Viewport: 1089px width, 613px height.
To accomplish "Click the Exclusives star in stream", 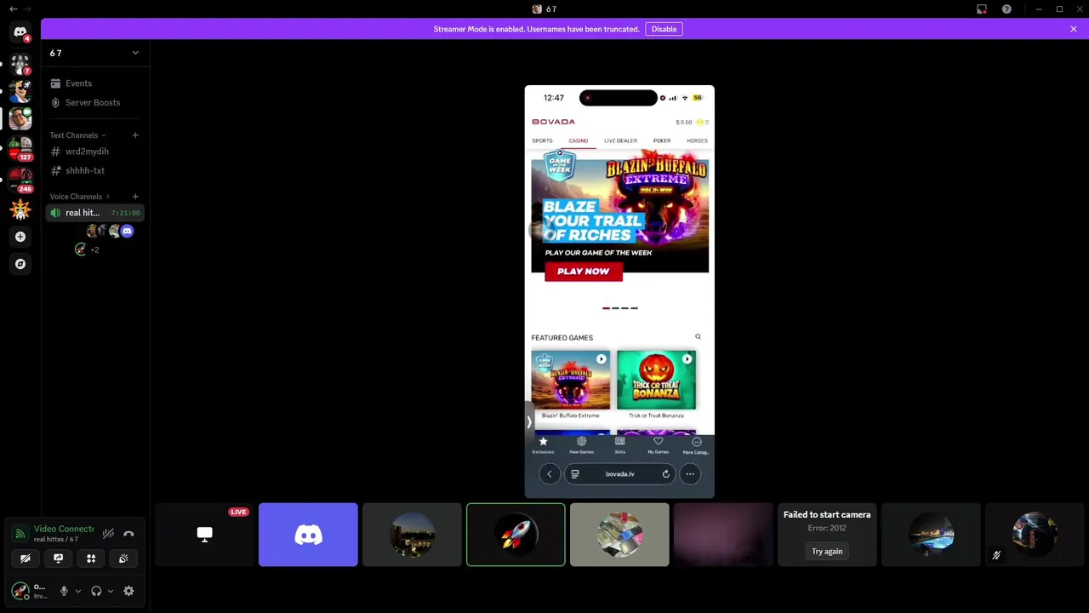I will 543,445.
